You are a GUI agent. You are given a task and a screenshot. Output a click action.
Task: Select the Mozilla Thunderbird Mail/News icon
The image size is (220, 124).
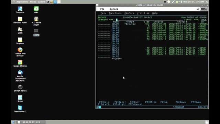(x=20, y=76)
